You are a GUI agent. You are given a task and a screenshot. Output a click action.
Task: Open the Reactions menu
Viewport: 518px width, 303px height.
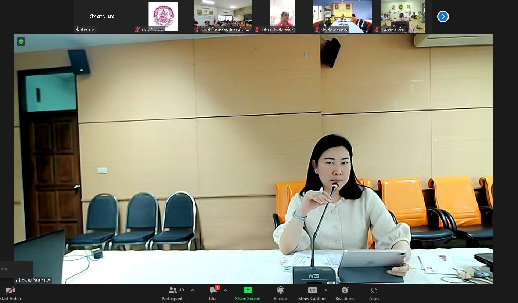(345, 294)
